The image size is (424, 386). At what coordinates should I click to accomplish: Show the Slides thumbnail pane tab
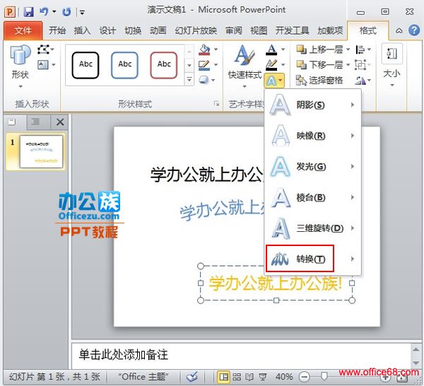11,122
